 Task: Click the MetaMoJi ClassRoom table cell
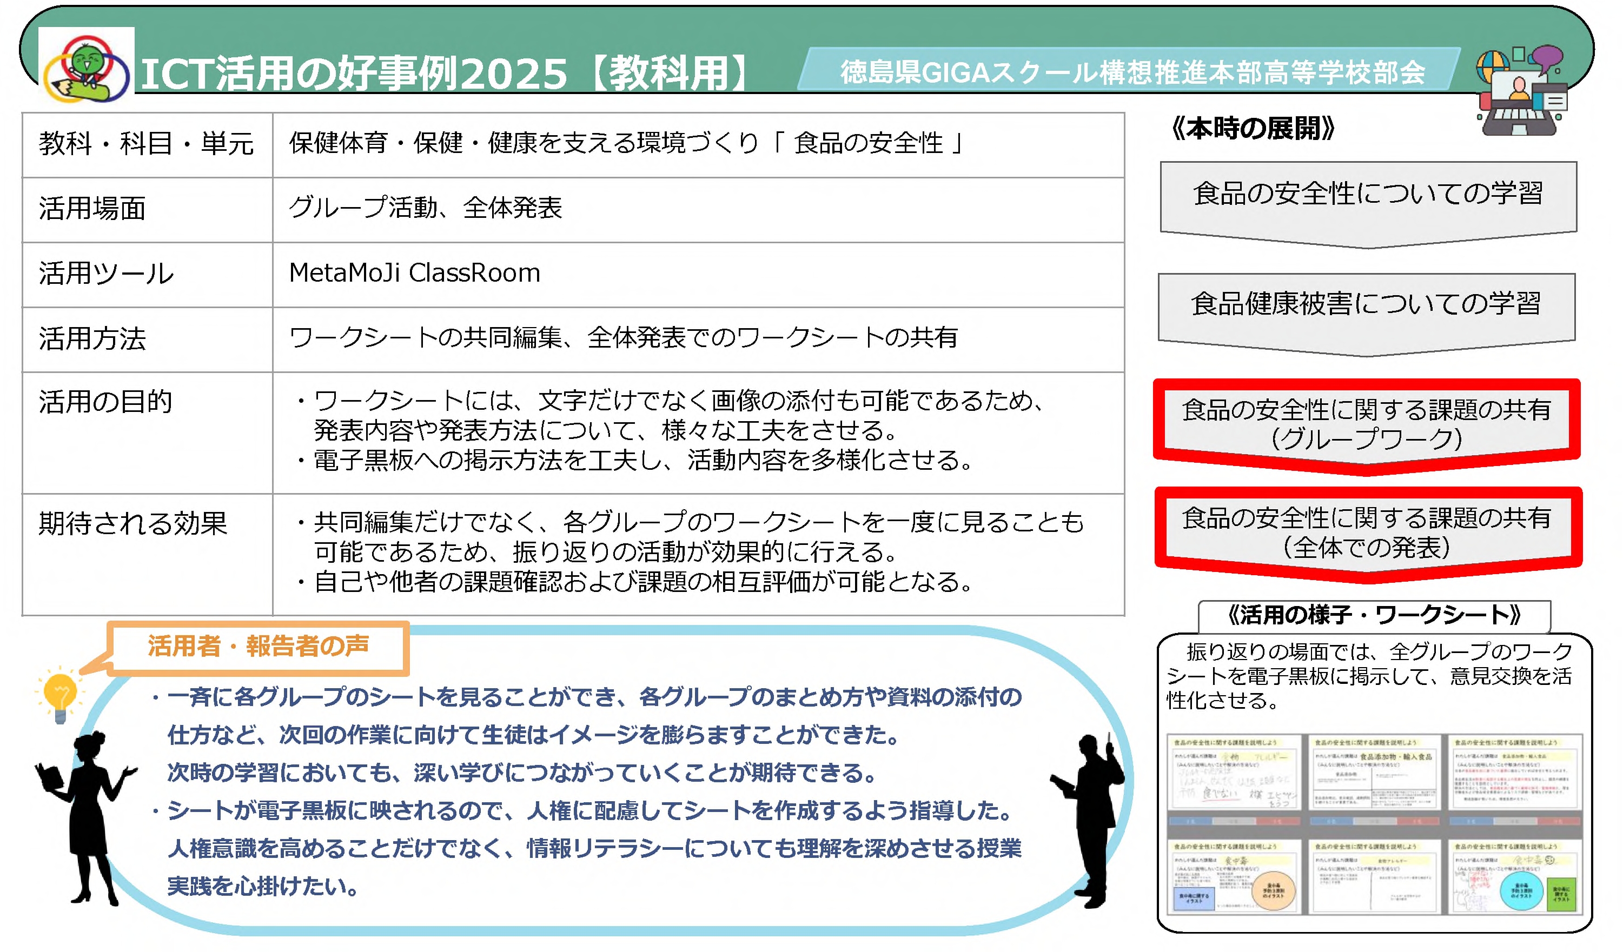point(415,274)
